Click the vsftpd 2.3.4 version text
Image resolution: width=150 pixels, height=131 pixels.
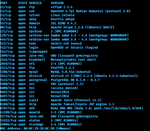pyautogui.click(x=62, y=7)
